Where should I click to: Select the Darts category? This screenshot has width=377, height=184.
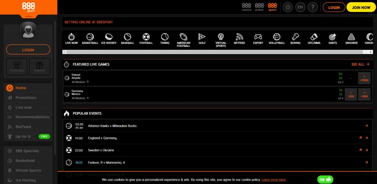(x=332, y=39)
